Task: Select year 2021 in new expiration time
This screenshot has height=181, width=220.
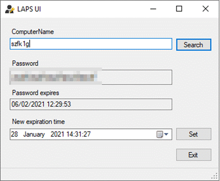Action: (x=57, y=134)
